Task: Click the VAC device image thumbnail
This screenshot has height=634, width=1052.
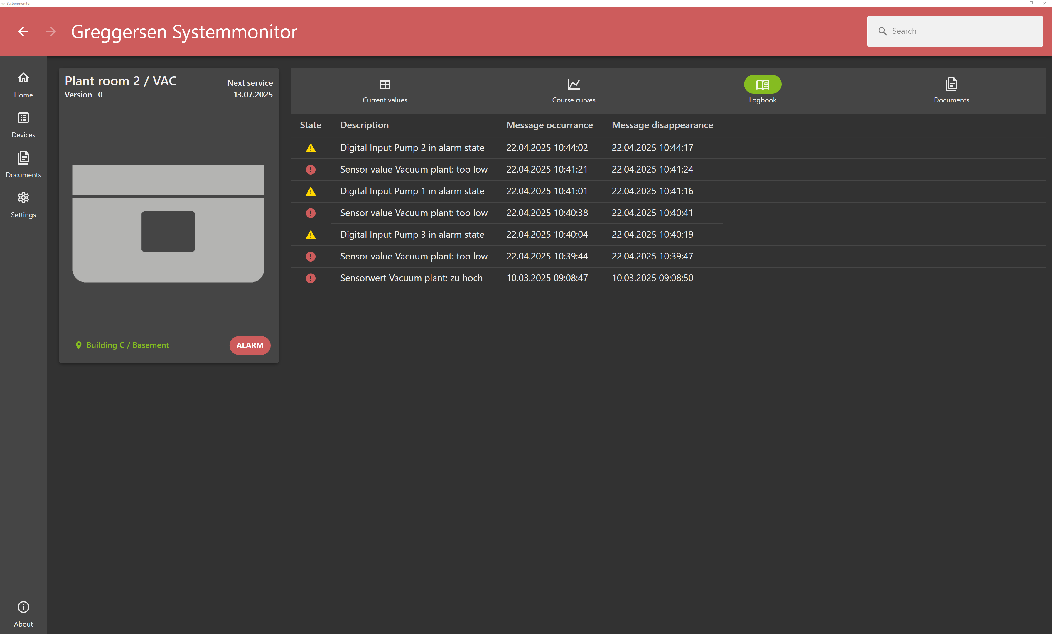Action: [x=168, y=223]
